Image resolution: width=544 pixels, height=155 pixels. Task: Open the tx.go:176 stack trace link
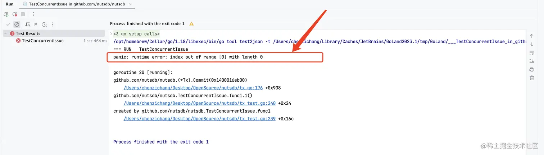pos(193,88)
